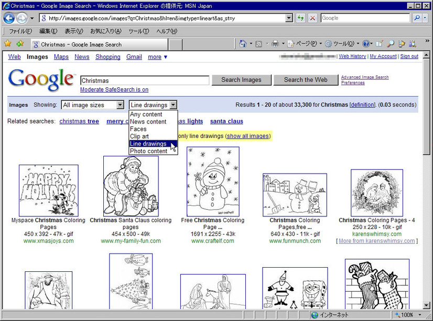Select Photo content in dropdown list
The image size is (433, 321).
[x=153, y=151]
